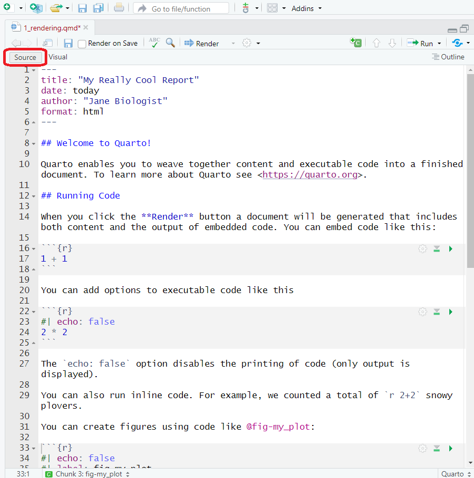Switch the editor to Visual mode

[x=58, y=57]
